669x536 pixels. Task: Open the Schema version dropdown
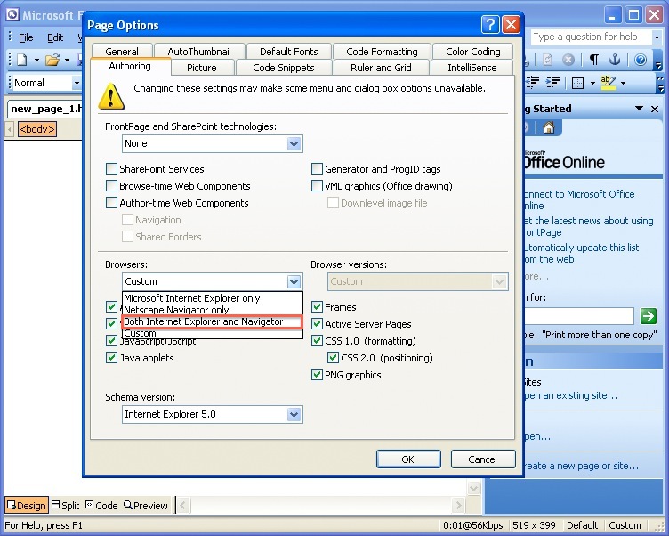(294, 414)
